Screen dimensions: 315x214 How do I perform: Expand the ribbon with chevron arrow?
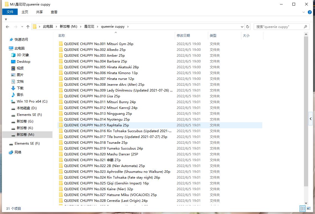(304, 12)
